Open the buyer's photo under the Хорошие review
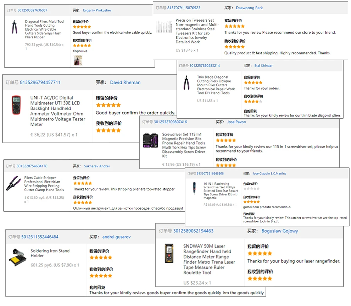Screen dimensions: 351x306 pos(77,60)
